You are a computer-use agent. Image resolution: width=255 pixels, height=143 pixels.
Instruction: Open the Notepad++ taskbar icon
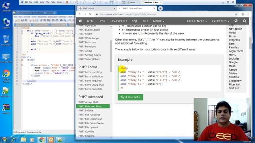(x=60, y=139)
